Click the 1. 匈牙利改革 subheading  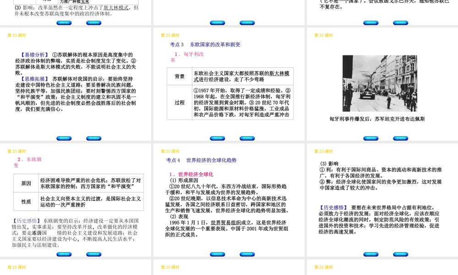click(187, 57)
